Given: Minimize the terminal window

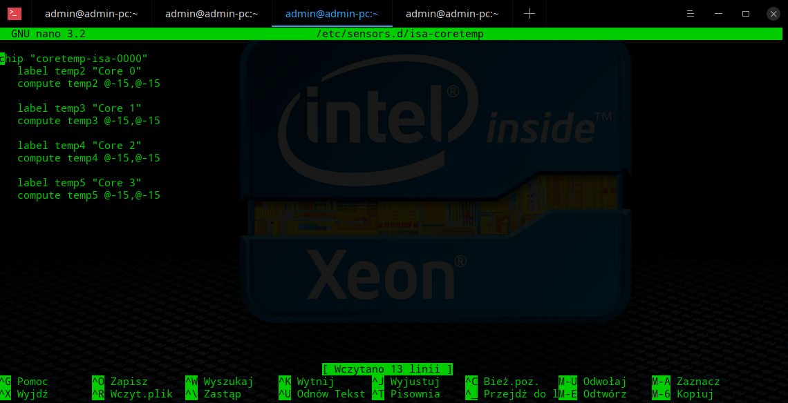Looking at the screenshot, I should tap(718, 13).
